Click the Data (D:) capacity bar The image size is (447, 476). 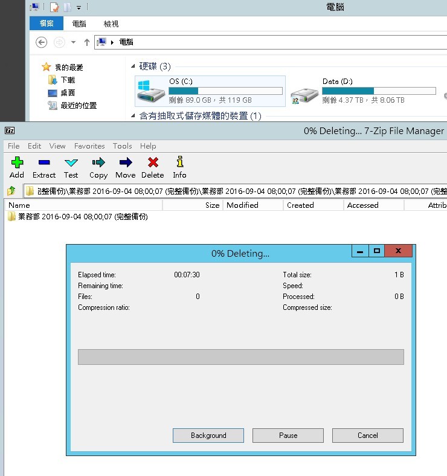379,91
